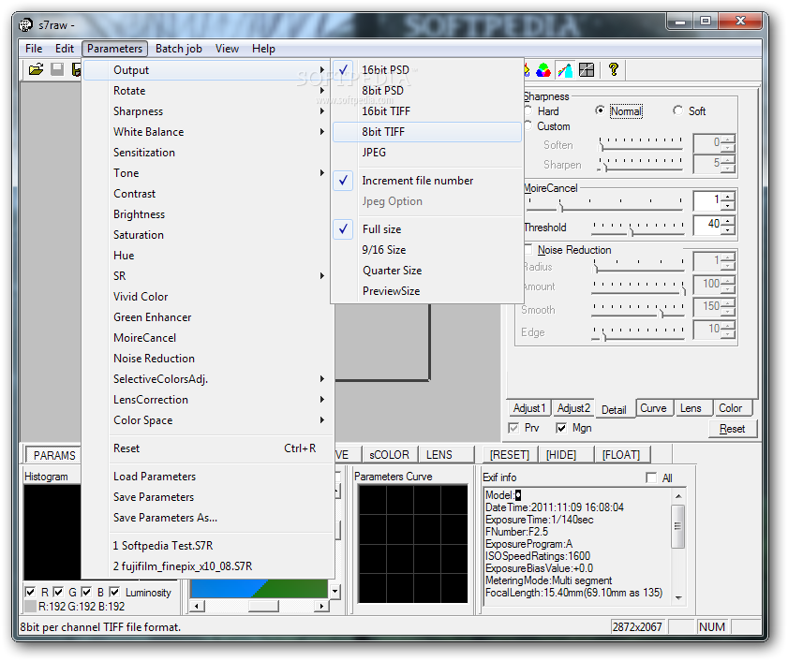
Task: Expand the Rotate submenu
Action: pos(208,91)
